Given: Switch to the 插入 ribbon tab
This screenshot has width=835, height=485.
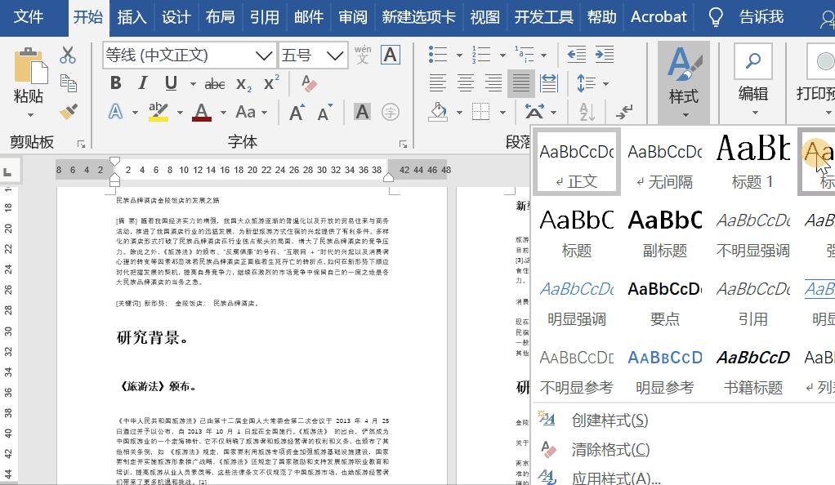Looking at the screenshot, I should tap(132, 16).
